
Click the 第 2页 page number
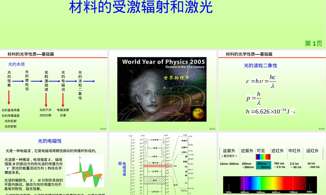[103, 129]
